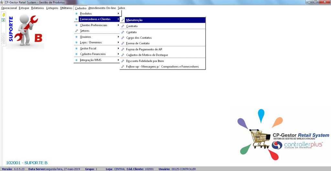The image size is (331, 171).
Task: Click wrench icon beside Setores
Action: [x=76, y=31]
